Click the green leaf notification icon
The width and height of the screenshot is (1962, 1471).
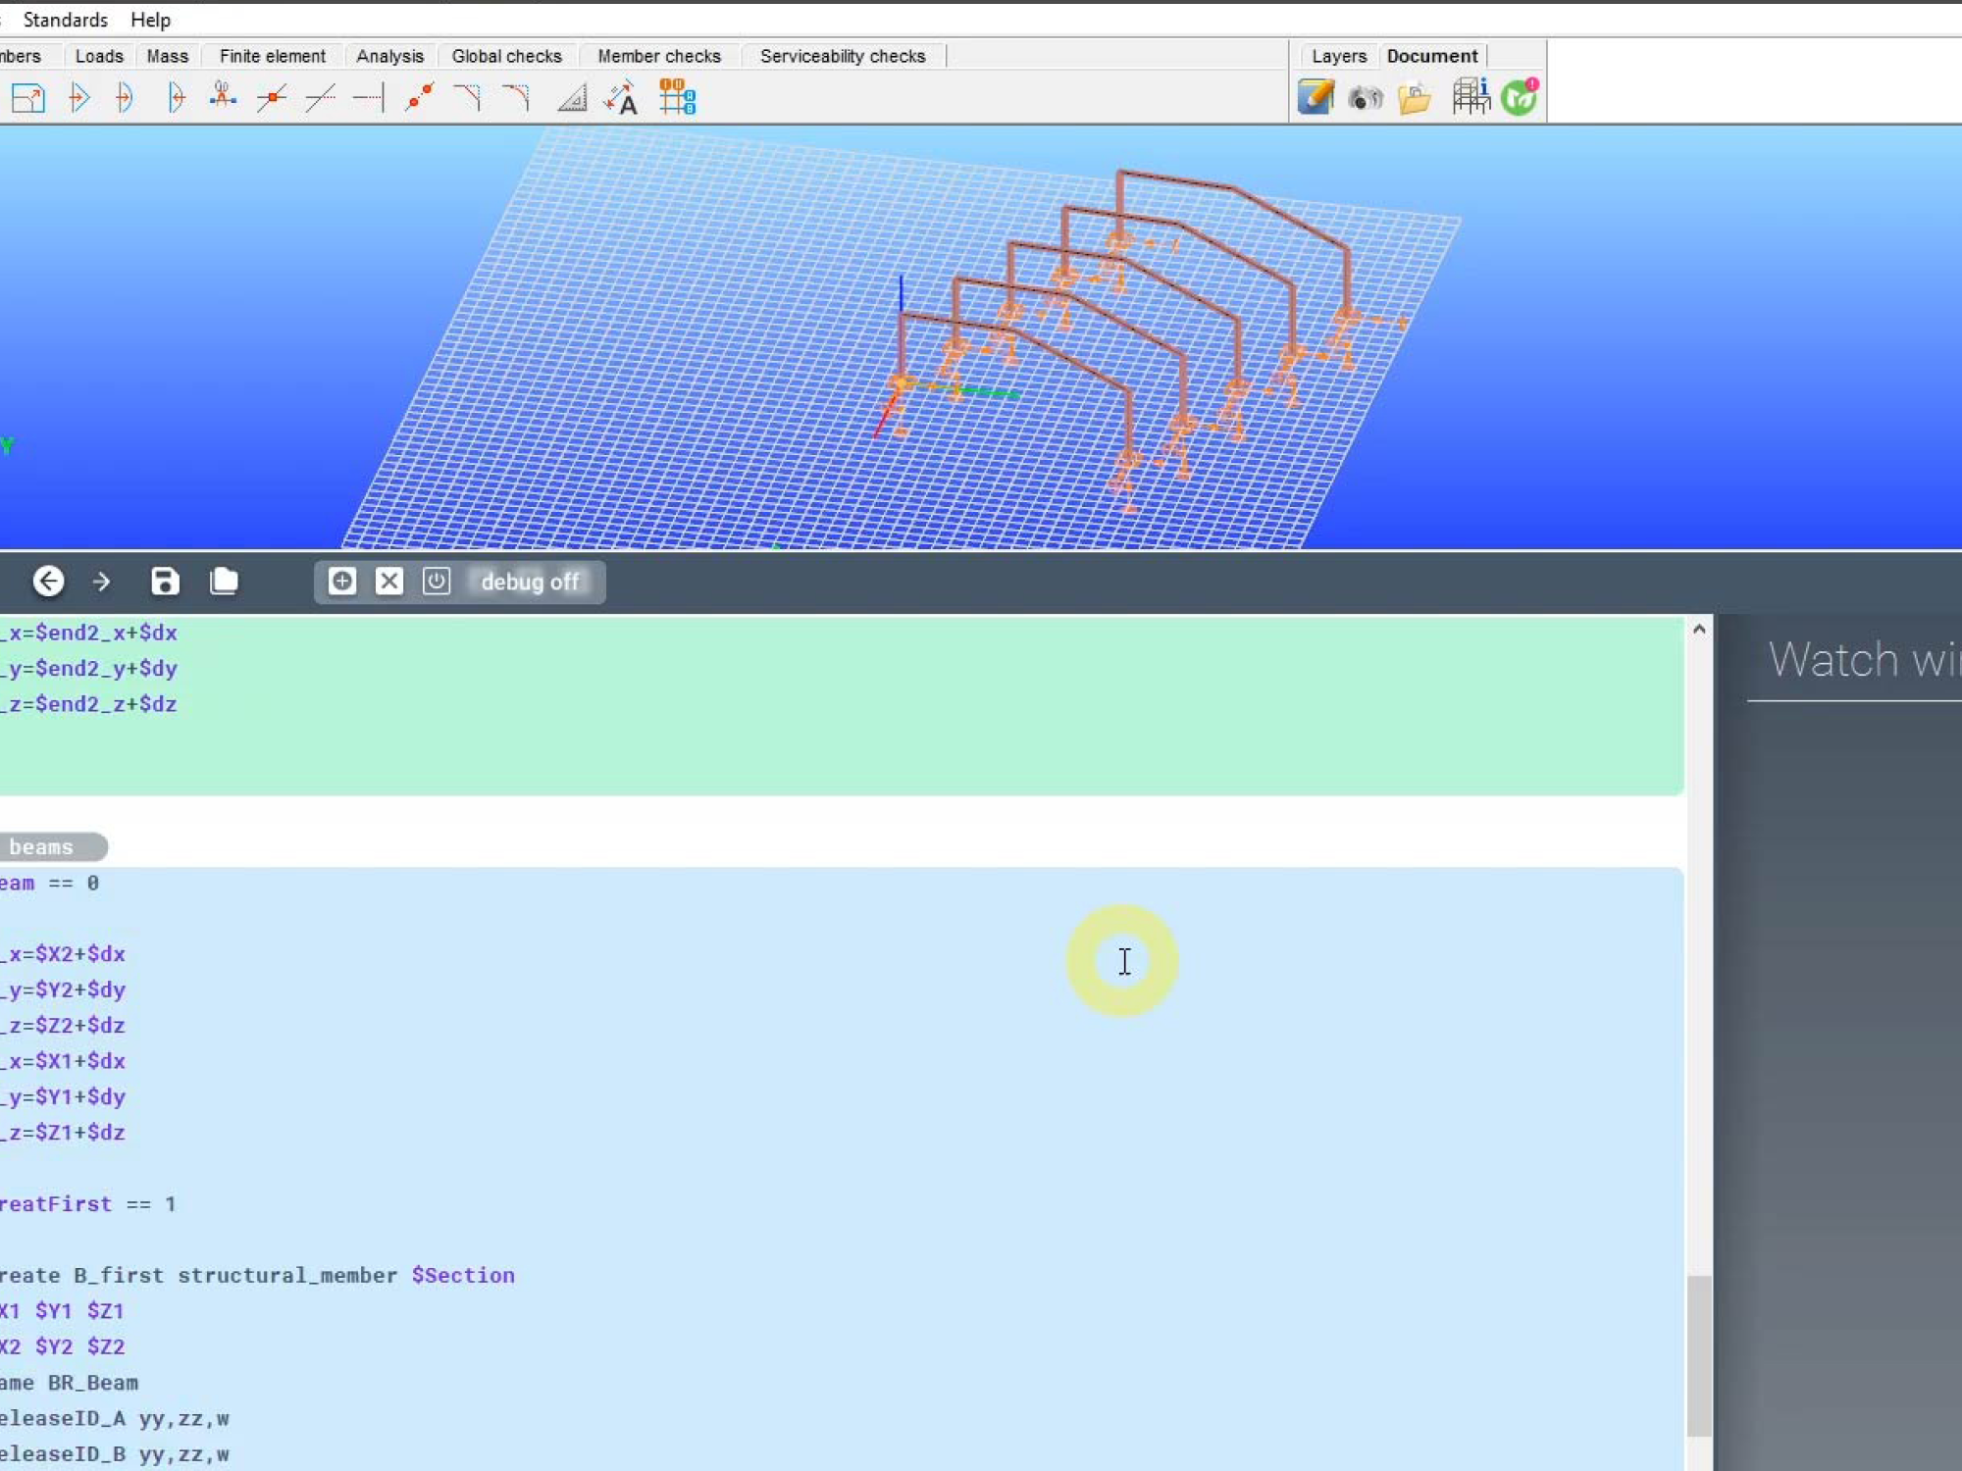(x=1520, y=97)
